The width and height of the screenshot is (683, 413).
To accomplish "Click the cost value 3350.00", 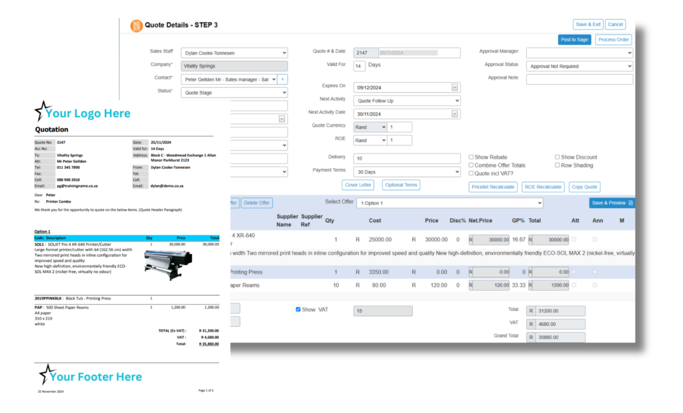I will pyautogui.click(x=379, y=272).
